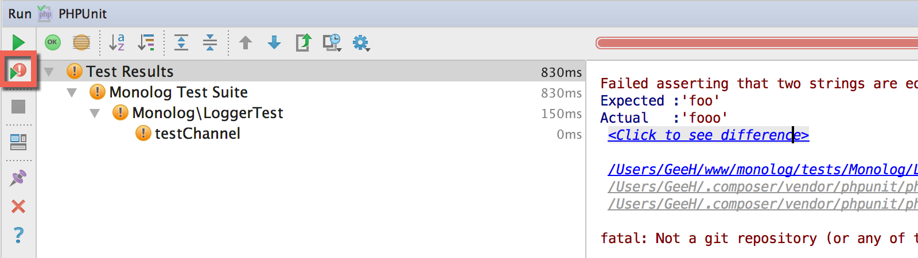Pin the PHPUnit run tab
Viewport: 918px width, 258px height.
[x=18, y=178]
